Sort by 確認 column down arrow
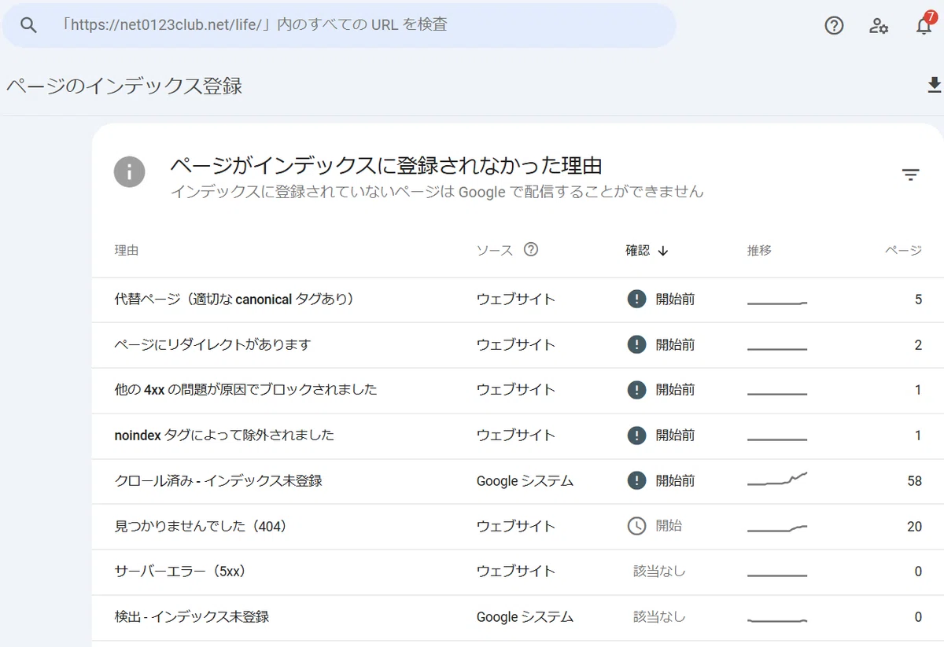944x647 pixels. click(x=662, y=251)
